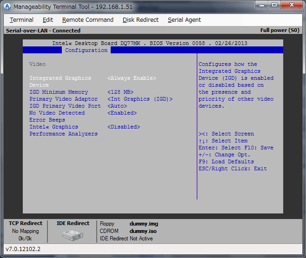Toggle Graphics Performance Analyzers <Disabled> value

click(x=124, y=127)
